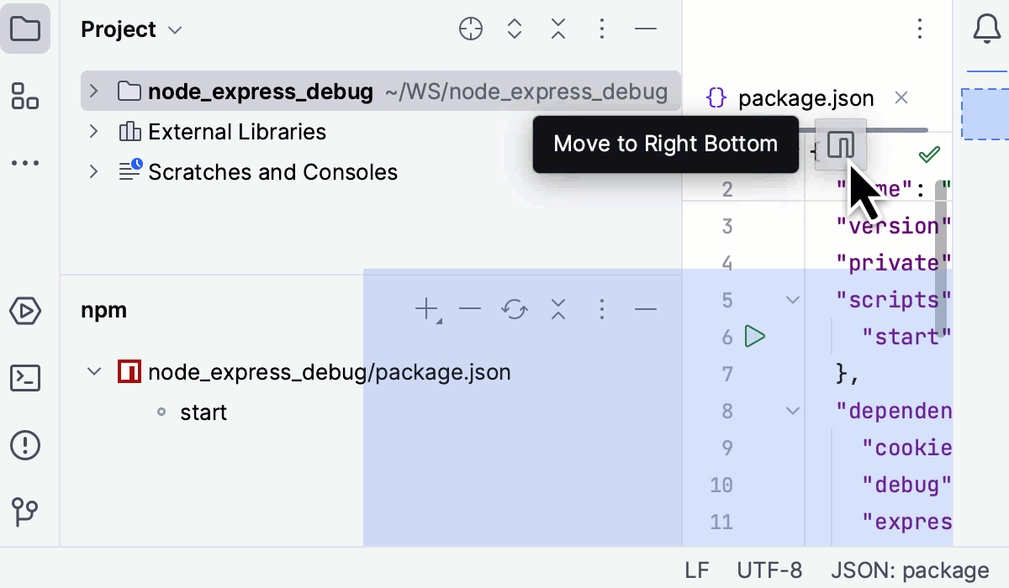Expand the node_express_debug project folder
1009x588 pixels.
point(94,92)
